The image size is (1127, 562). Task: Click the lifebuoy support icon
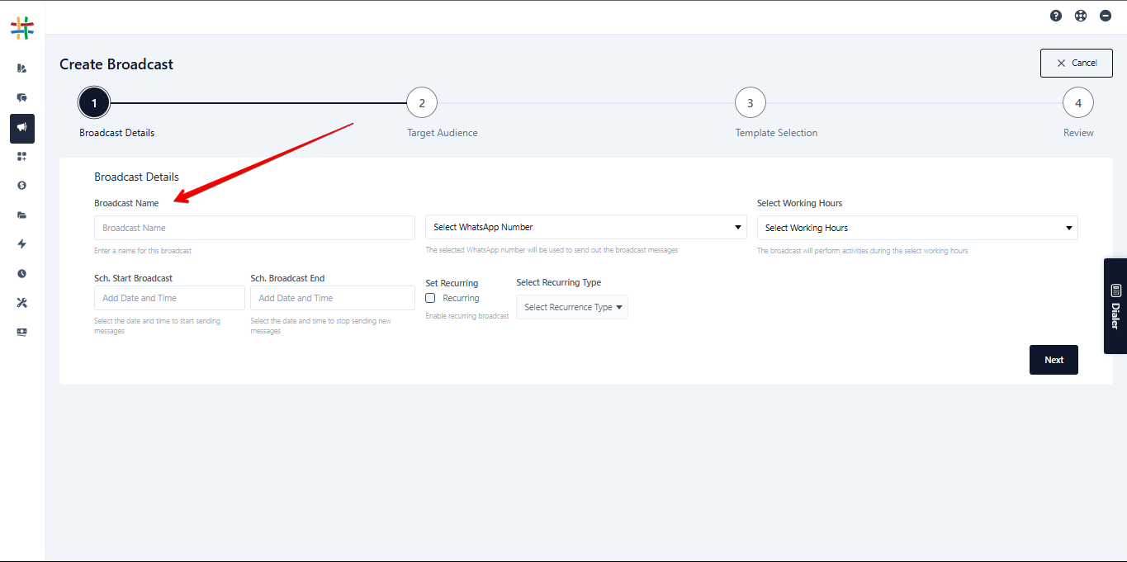click(x=1081, y=16)
